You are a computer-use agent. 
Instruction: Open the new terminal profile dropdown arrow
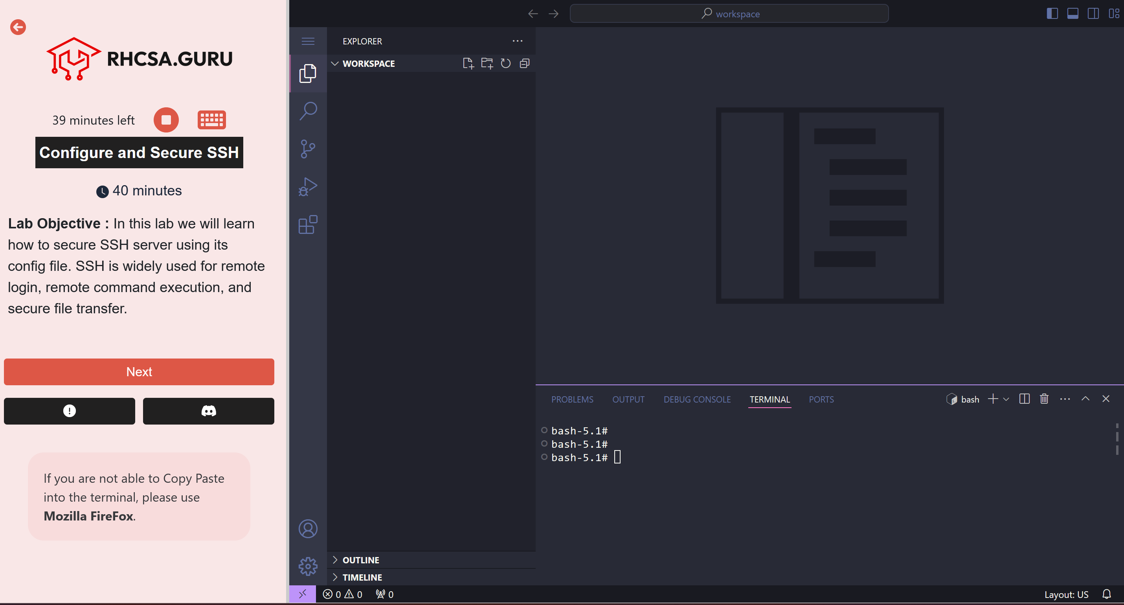(1006, 399)
